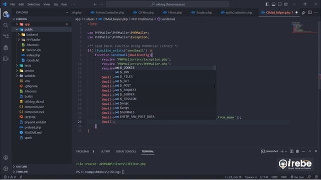The width and height of the screenshot is (321, 180).
Task: Open index.php in explorer
Action: click(x=33, y=55)
